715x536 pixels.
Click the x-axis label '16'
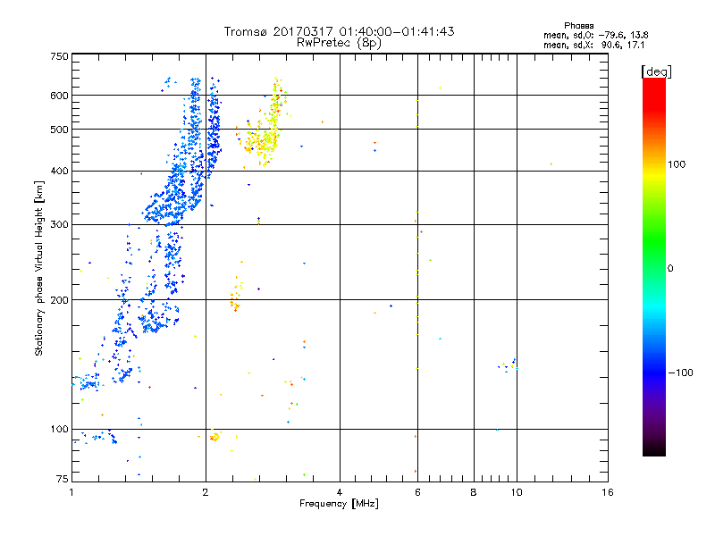coord(608,492)
